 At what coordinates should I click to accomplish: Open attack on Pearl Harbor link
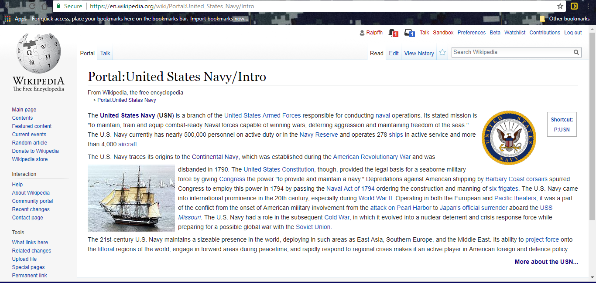[x=401, y=208]
